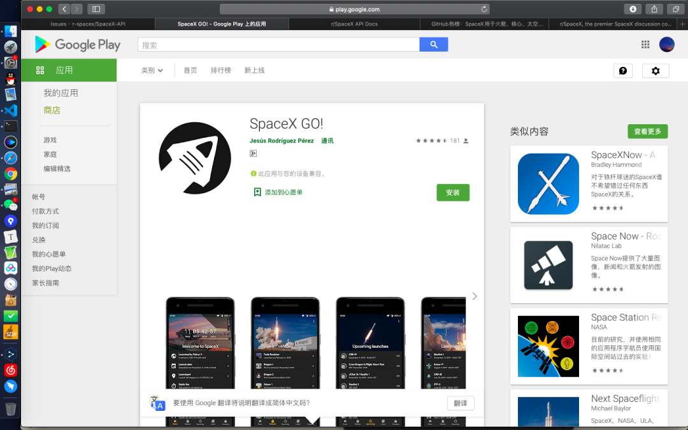Open developer link Jesús Rodríguez Pérez
688x430 pixels.
[x=283, y=140]
